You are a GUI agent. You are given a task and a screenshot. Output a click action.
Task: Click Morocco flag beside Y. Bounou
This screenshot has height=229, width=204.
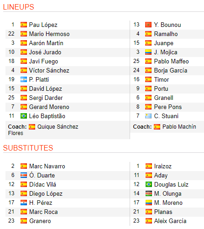point(148,25)
